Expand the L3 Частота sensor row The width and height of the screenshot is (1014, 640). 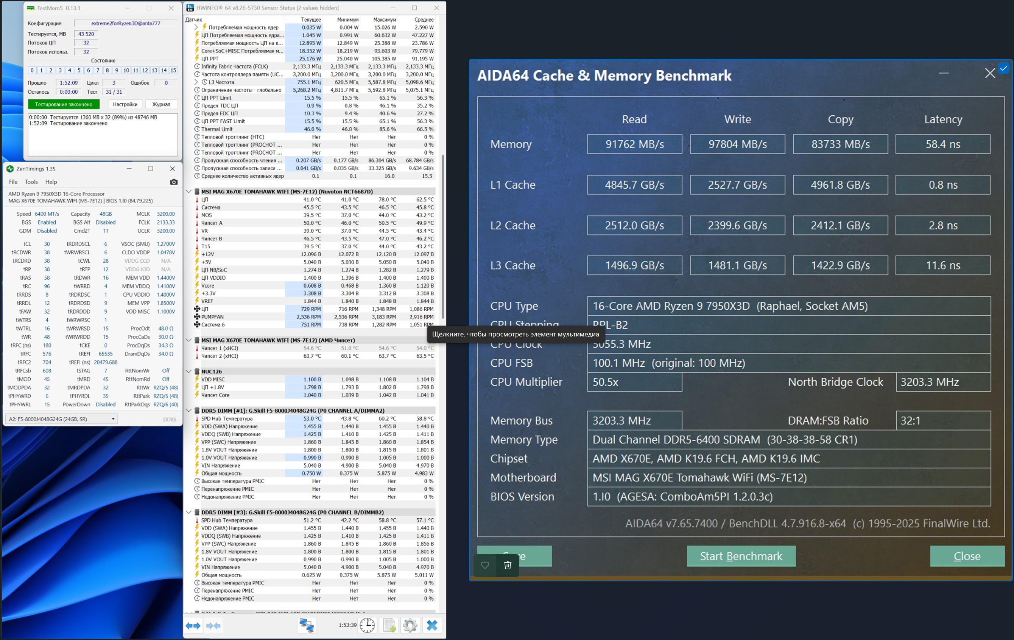(x=196, y=82)
